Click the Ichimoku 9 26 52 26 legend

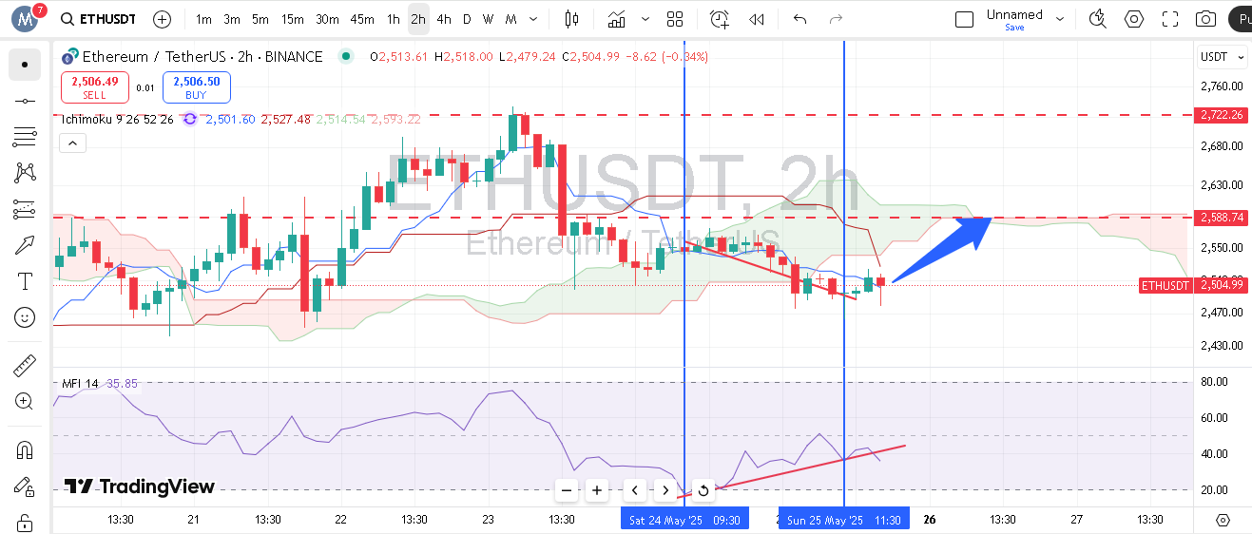pyautogui.click(x=117, y=119)
